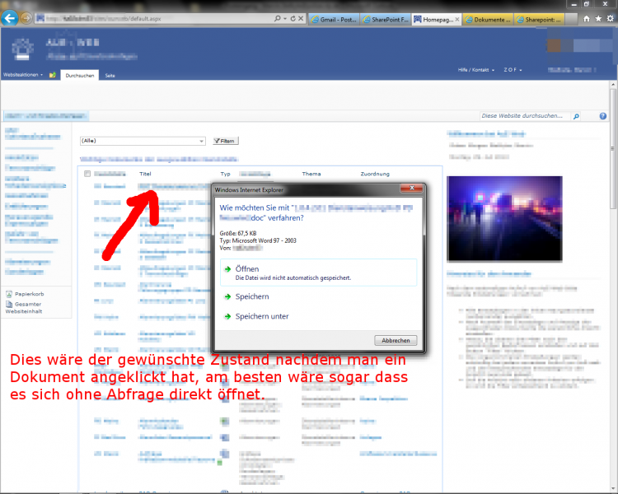The width and height of the screenshot is (618, 494).
Task: Close the Windows Internet Explorer dialog
Action: pos(411,188)
